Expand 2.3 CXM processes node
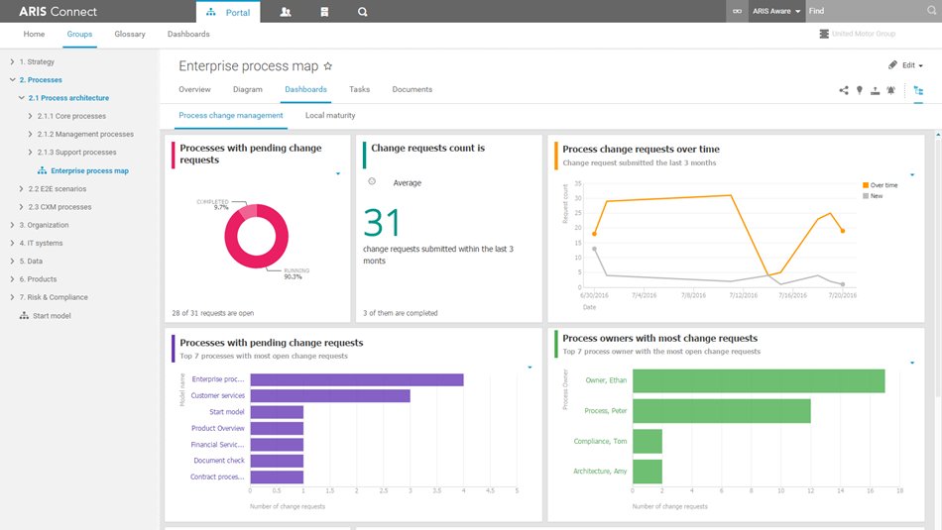 [21, 206]
